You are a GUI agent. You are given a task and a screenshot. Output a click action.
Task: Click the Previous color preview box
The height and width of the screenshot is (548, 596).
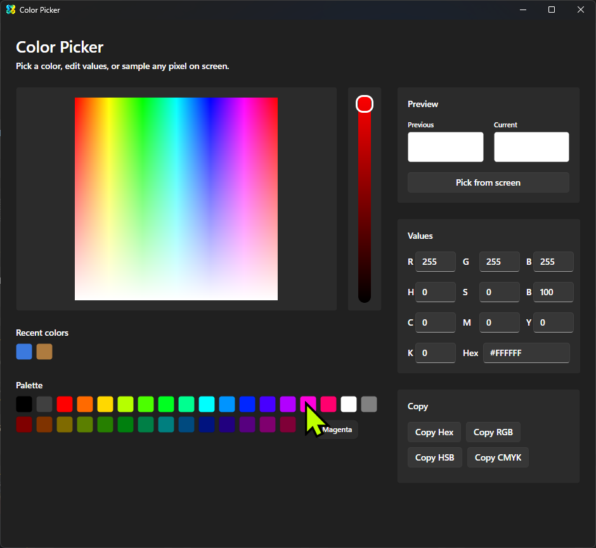[445, 147]
